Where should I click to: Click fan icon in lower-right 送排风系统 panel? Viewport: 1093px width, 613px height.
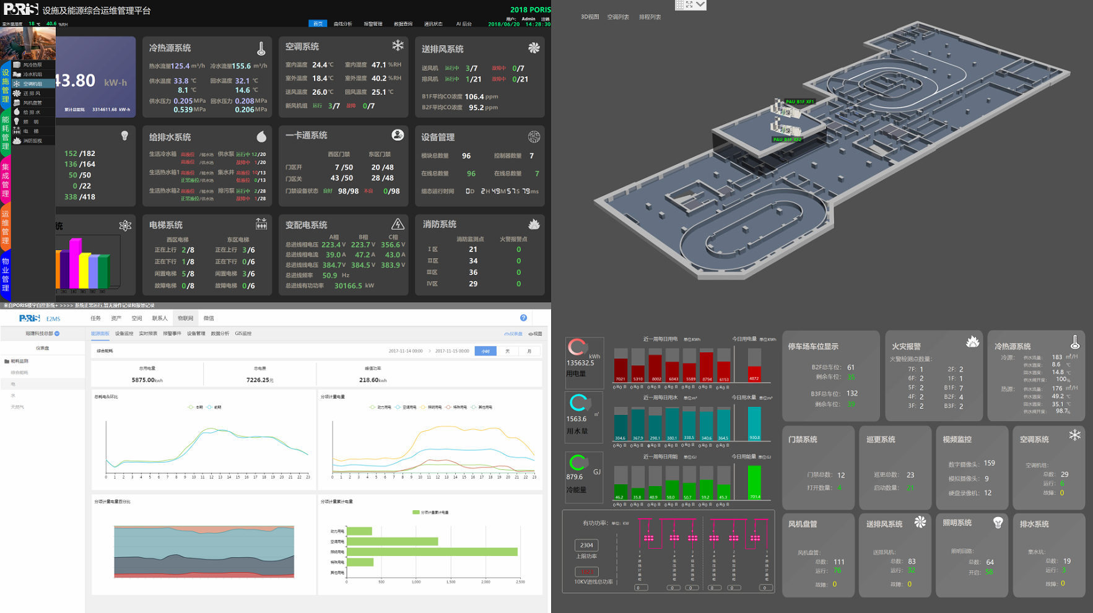pyautogui.click(x=920, y=522)
